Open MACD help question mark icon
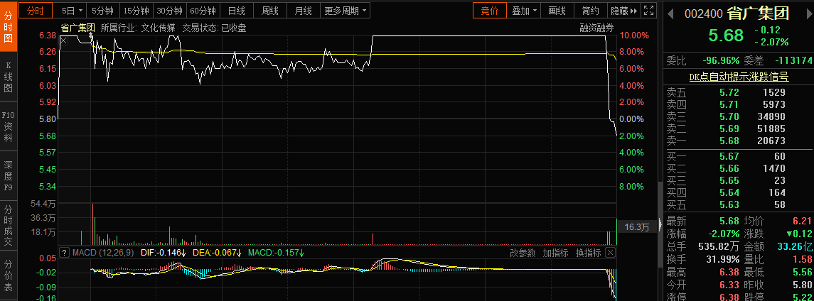 [65, 253]
